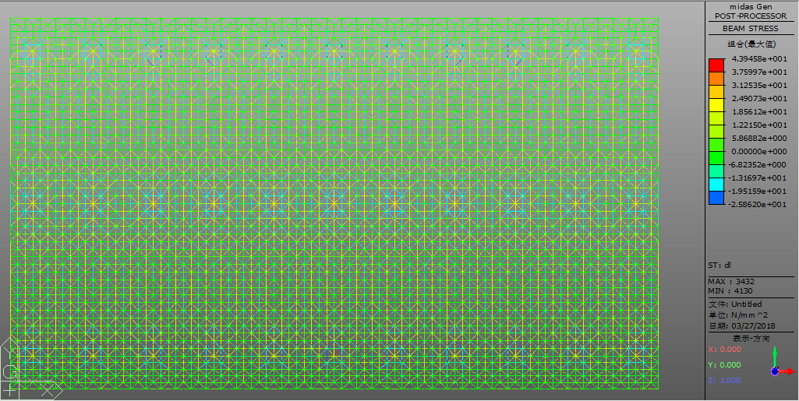Click the zero legend value 0.00000e+000

tap(759, 151)
